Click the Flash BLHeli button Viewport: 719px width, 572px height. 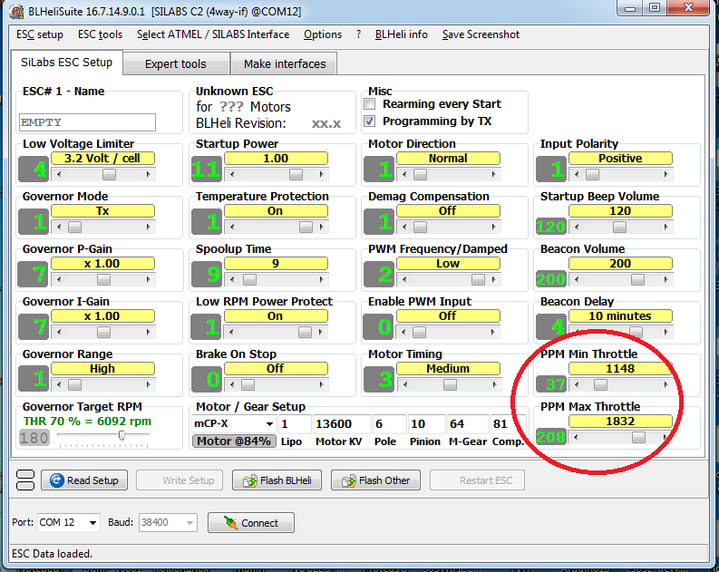(277, 480)
